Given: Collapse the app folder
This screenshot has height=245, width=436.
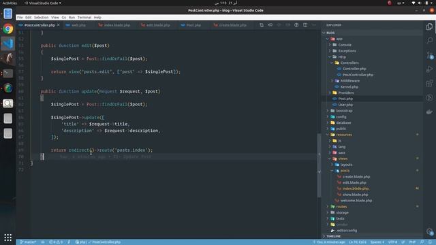Looking at the screenshot, I should [x=373, y=39].
